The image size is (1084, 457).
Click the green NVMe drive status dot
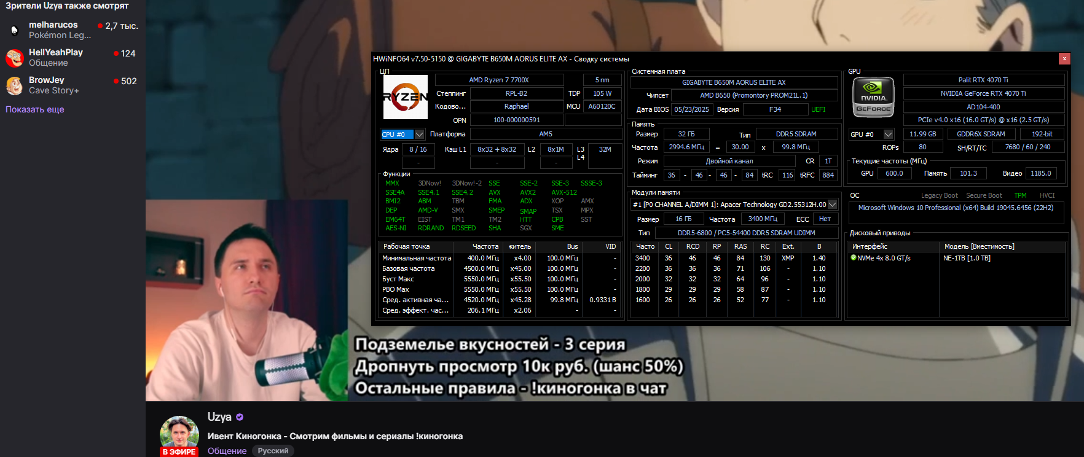tap(854, 258)
